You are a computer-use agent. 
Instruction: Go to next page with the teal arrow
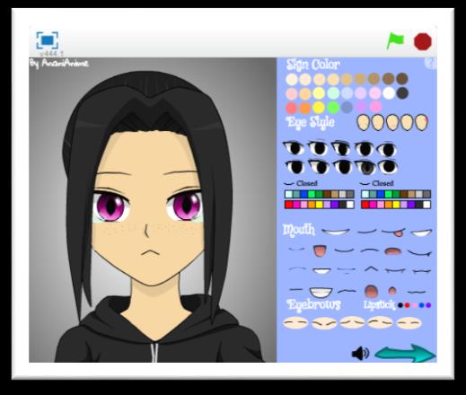405,354
